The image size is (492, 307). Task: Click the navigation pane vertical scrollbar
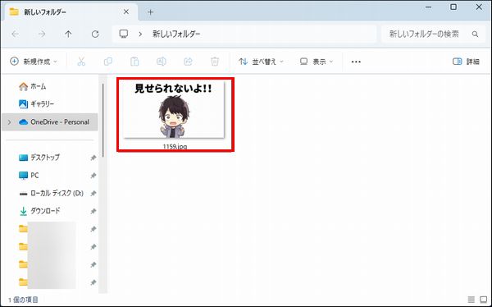103,121
